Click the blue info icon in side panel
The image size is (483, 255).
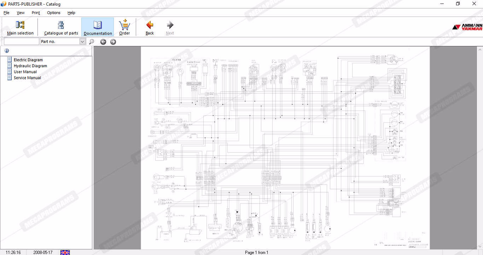(7, 51)
